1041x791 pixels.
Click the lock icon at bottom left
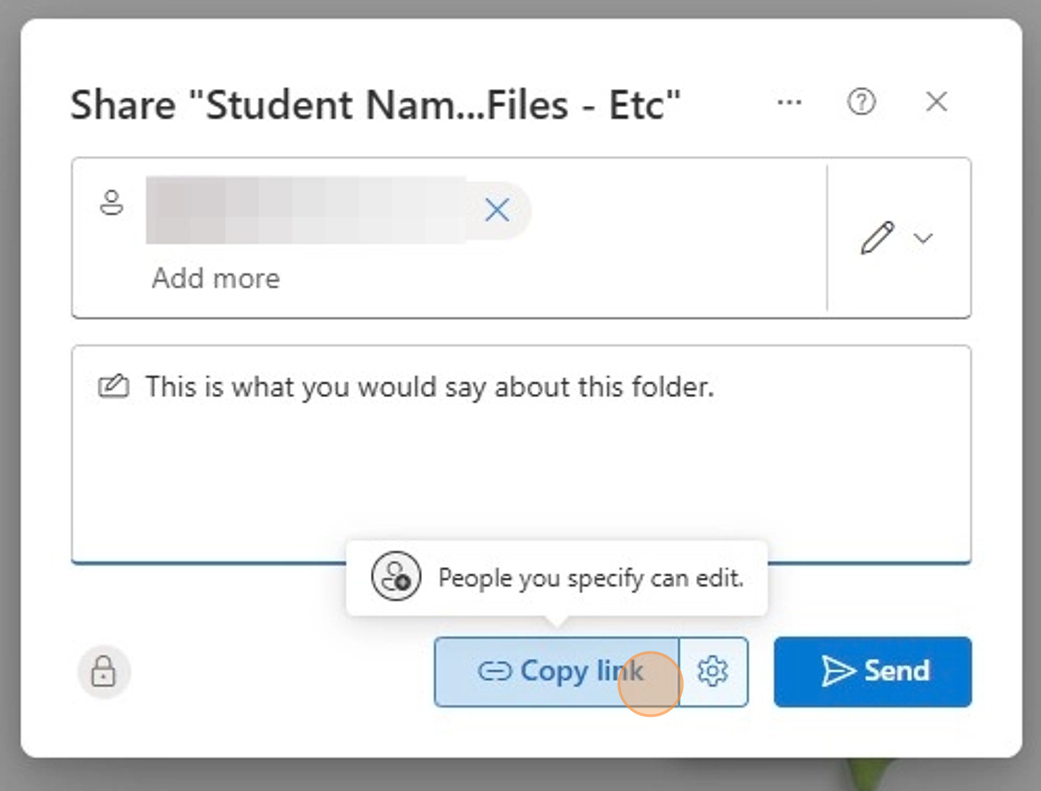[x=104, y=671]
